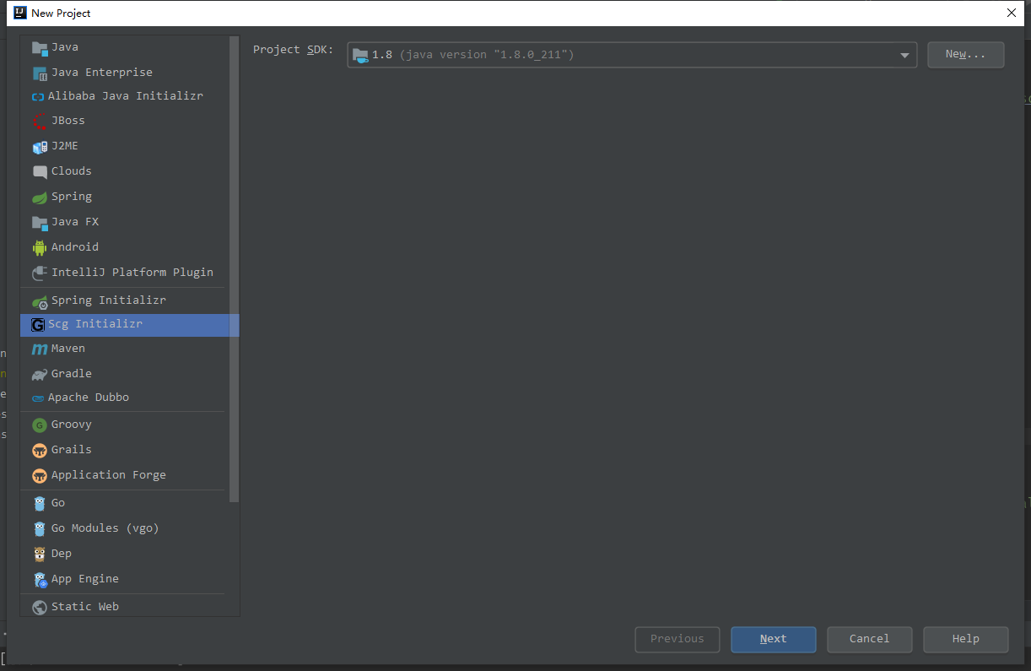Click the Maven 'm' icon
1031x671 pixels.
[40, 349]
